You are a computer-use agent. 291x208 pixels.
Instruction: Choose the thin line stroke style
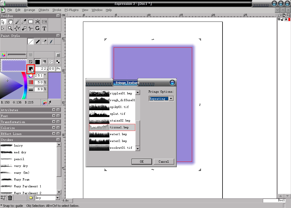point(31,42)
